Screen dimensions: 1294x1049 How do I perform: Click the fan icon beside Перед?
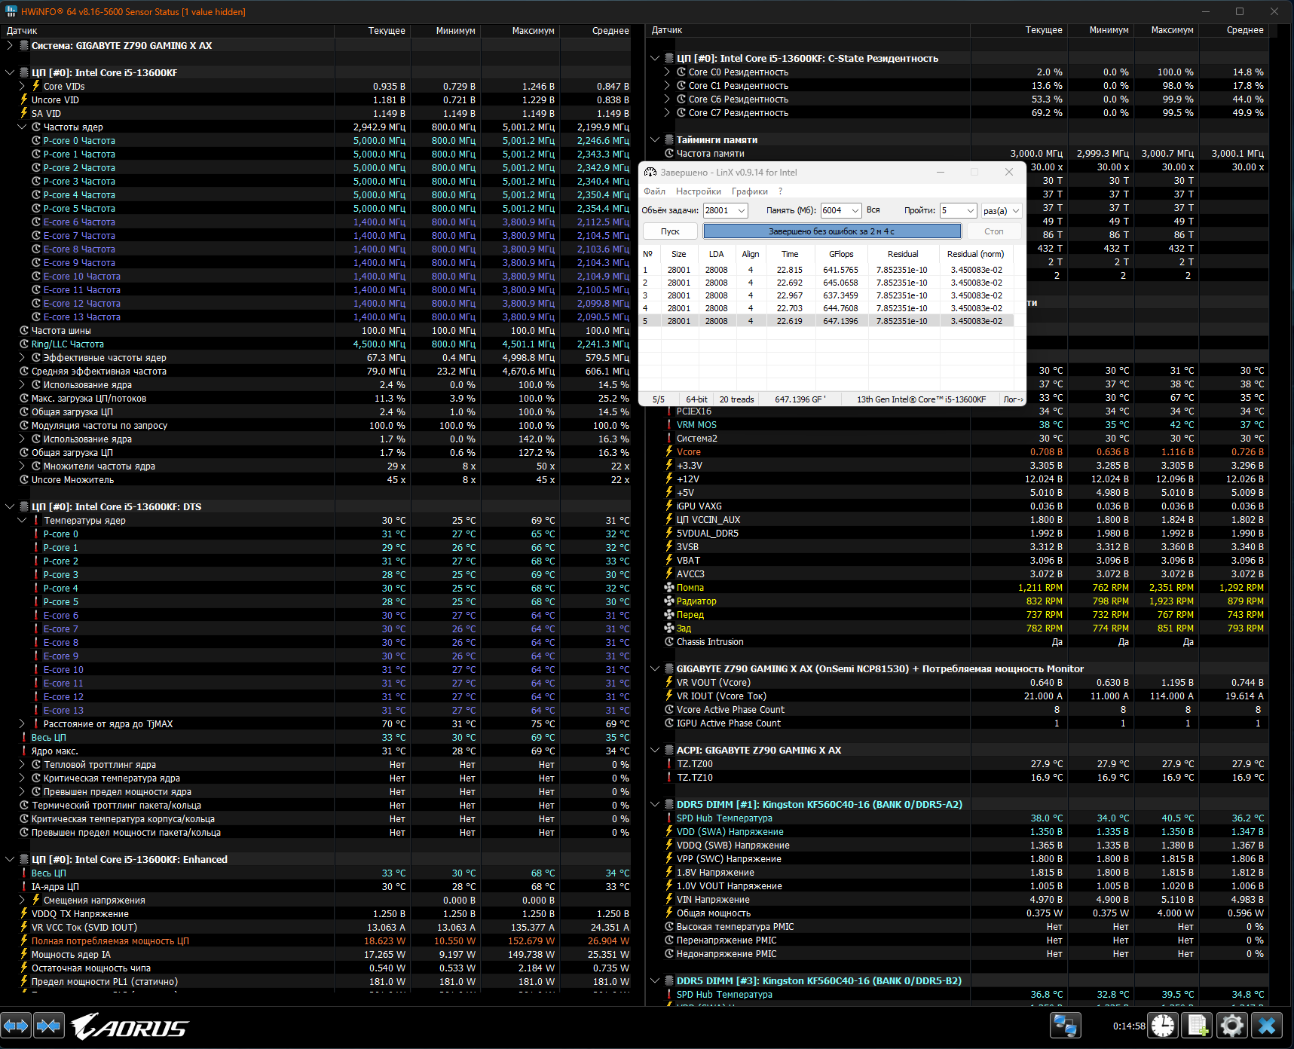coord(668,614)
